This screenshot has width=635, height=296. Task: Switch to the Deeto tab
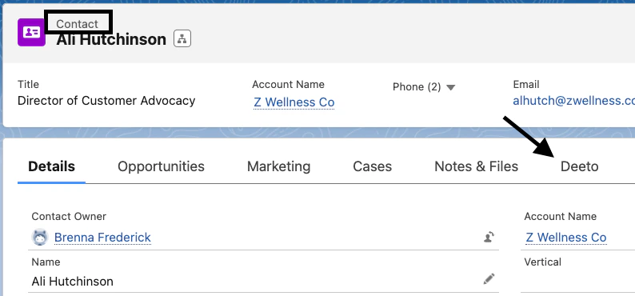pos(580,166)
